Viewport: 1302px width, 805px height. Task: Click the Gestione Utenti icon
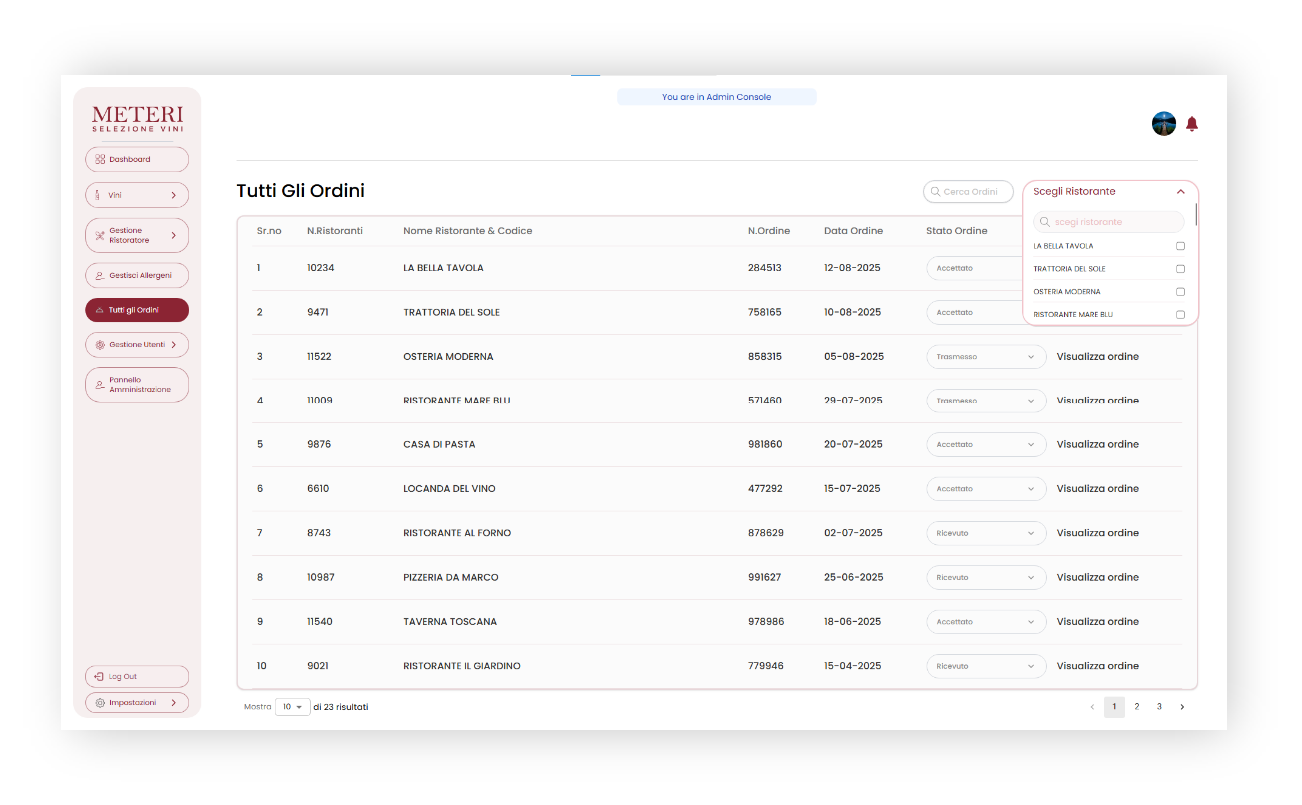pos(100,345)
